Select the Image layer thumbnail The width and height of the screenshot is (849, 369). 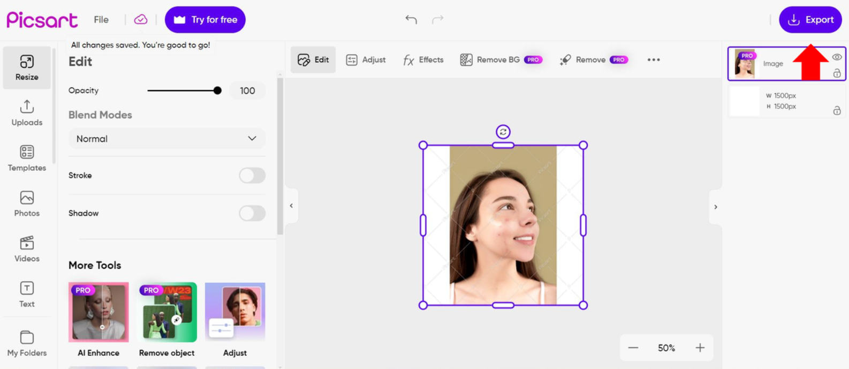tap(745, 64)
